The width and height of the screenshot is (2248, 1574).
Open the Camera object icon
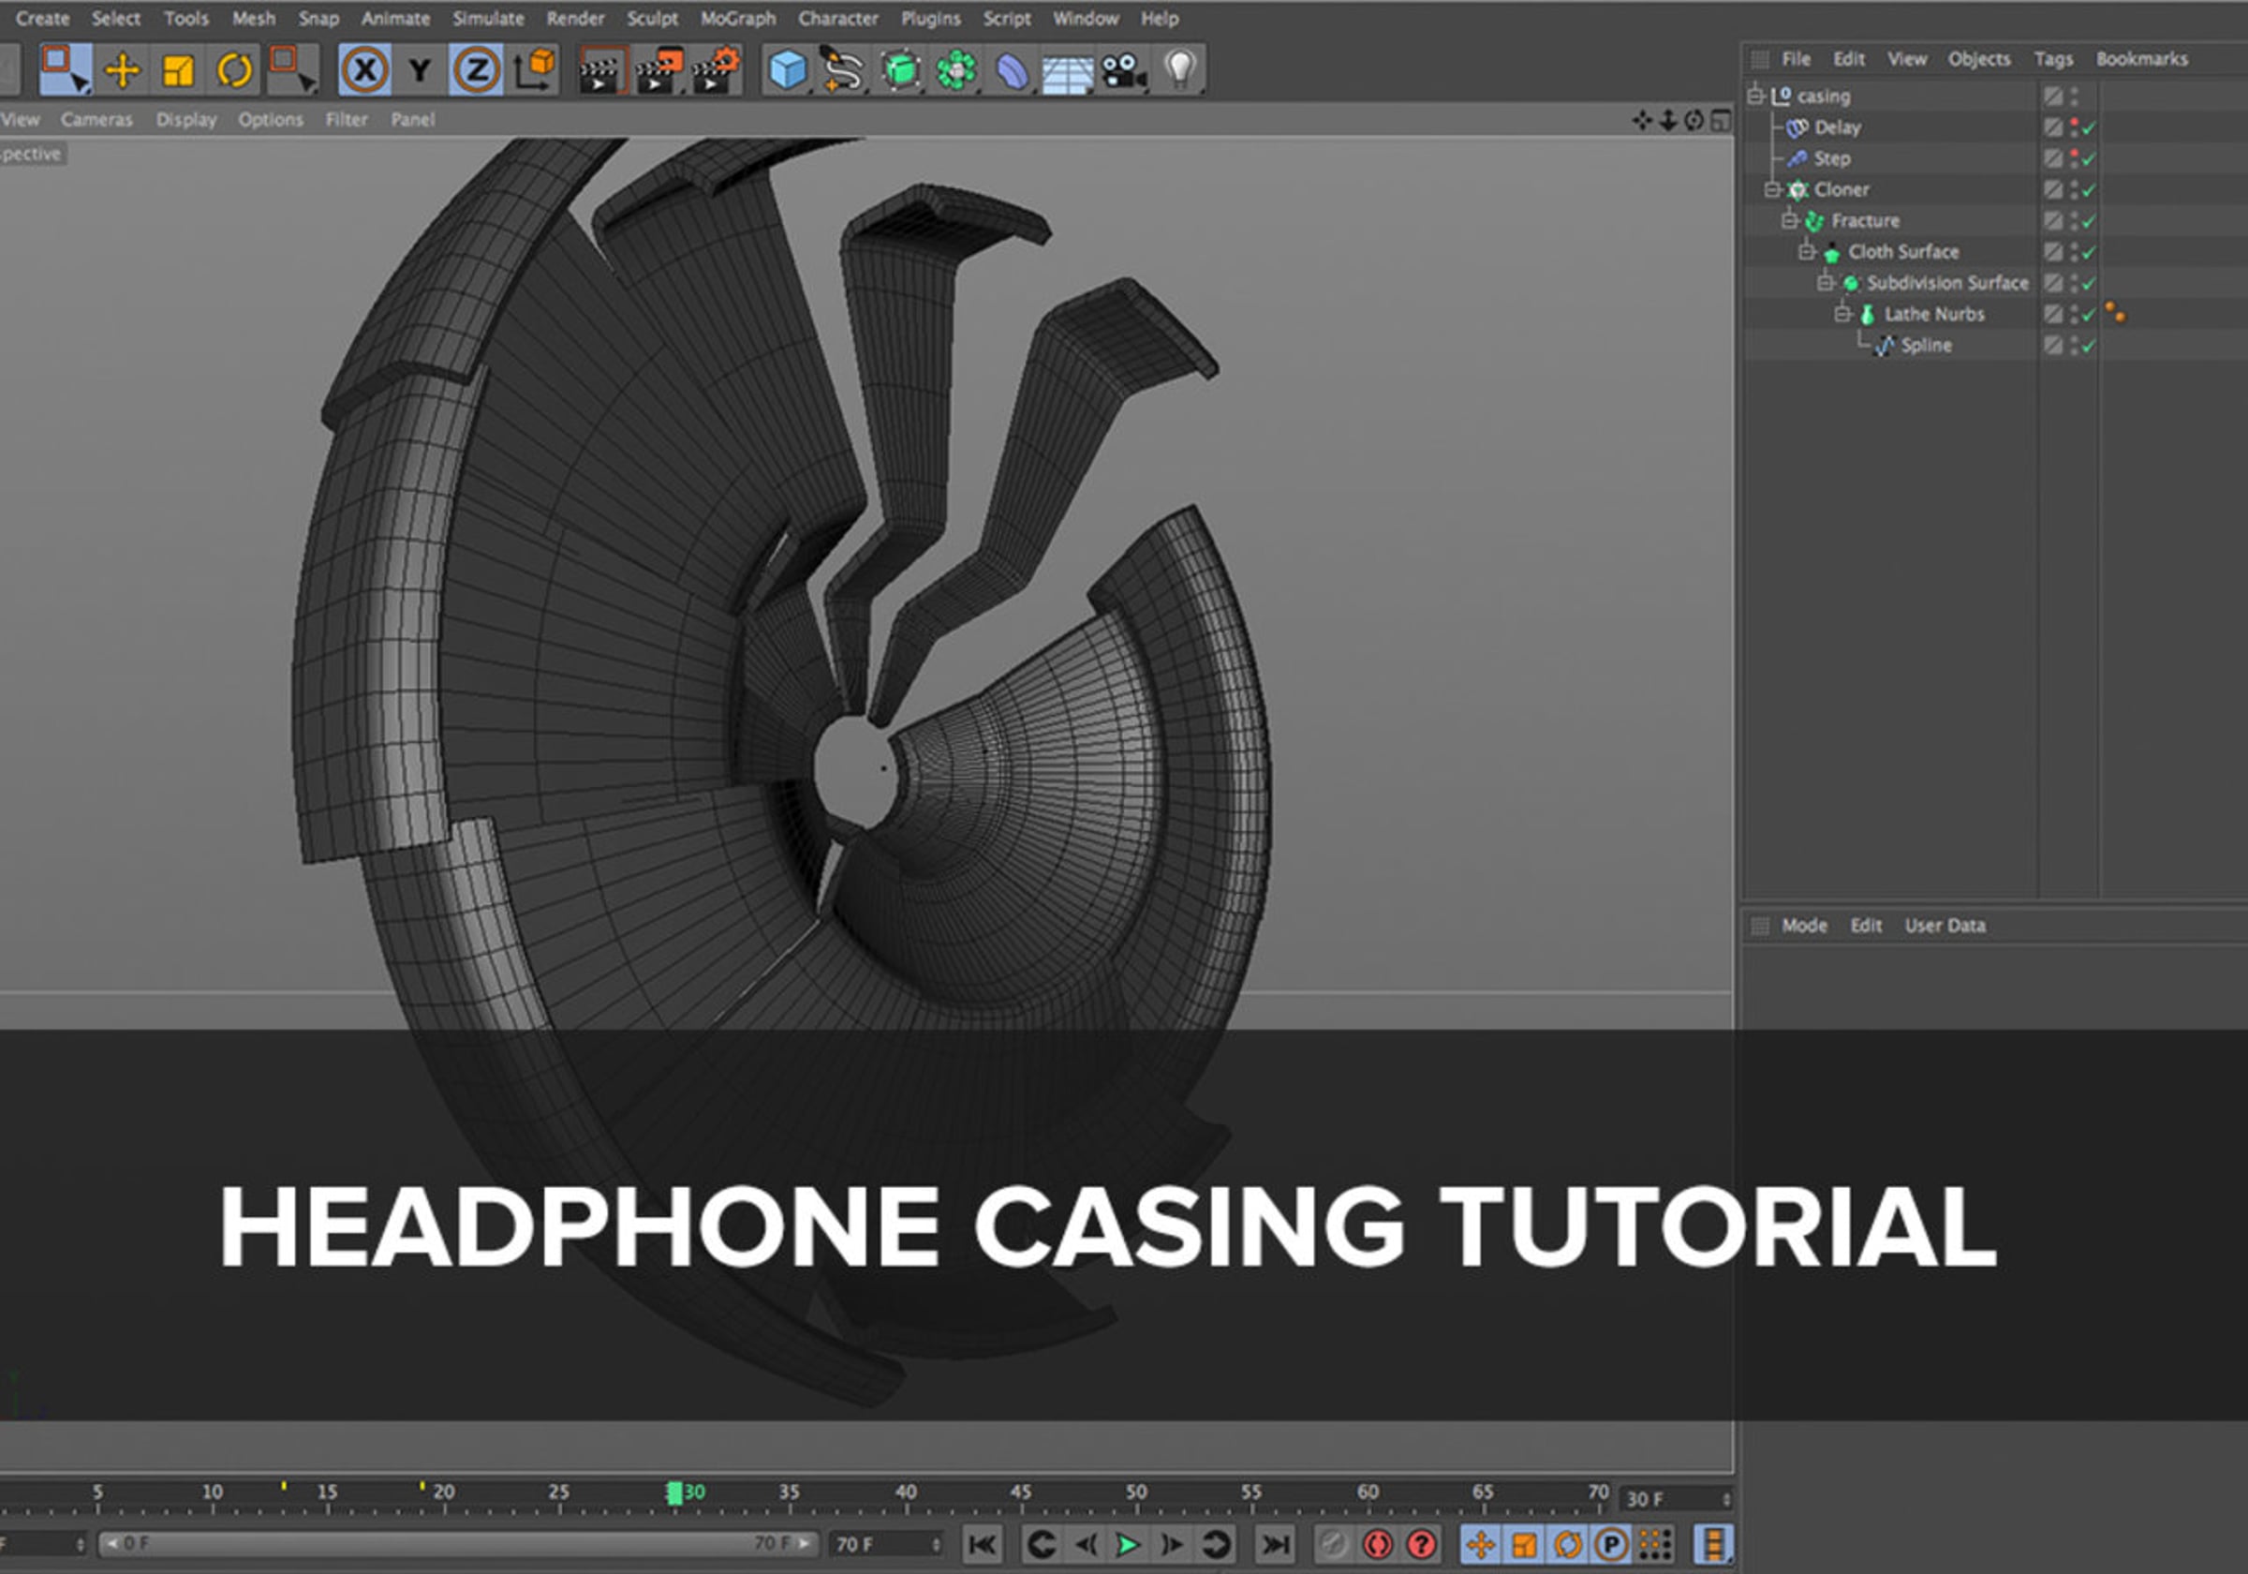coord(1123,70)
